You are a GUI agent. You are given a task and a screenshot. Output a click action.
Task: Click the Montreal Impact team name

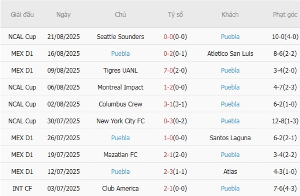[120, 87]
